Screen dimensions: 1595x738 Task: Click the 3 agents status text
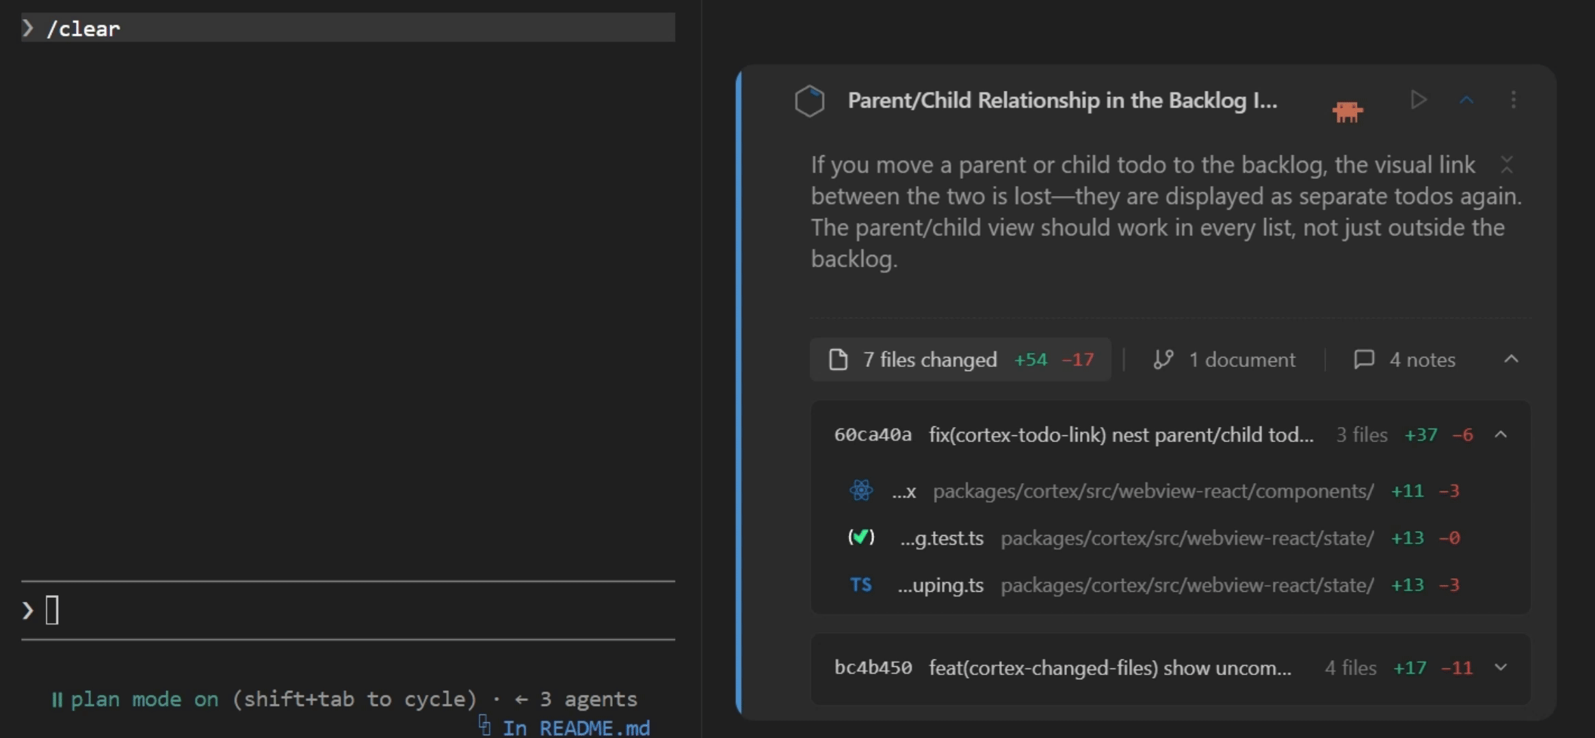(x=588, y=699)
